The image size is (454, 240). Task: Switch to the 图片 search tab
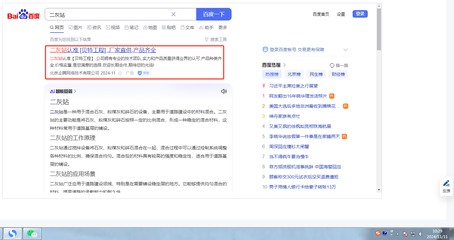[x=76, y=27]
